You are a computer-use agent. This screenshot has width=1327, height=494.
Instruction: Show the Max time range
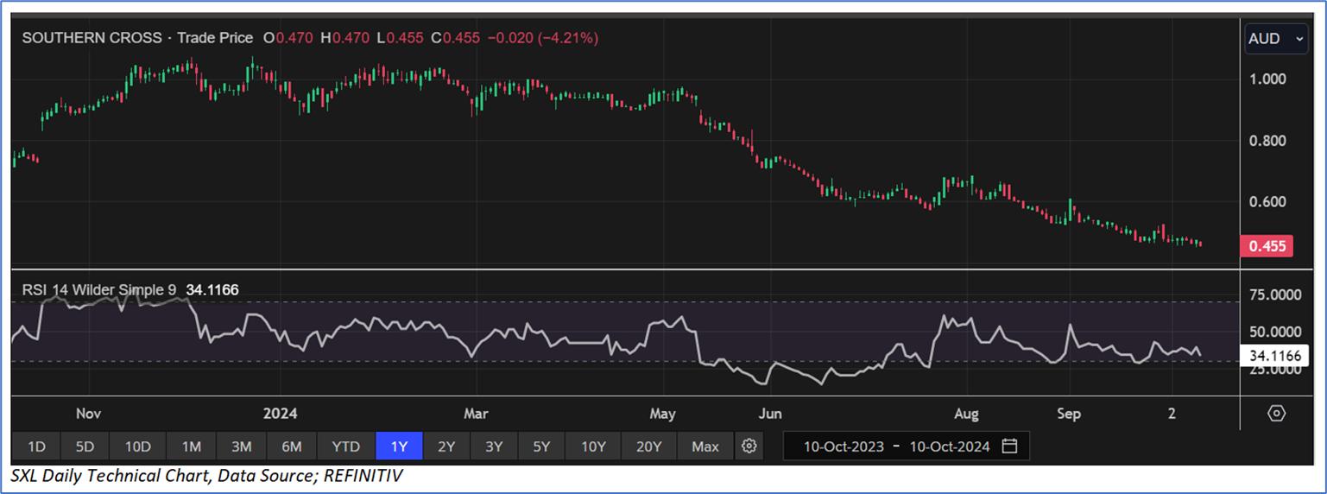(705, 446)
